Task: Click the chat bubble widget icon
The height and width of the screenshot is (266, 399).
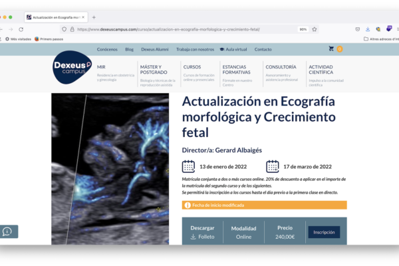Action: pos(8,231)
